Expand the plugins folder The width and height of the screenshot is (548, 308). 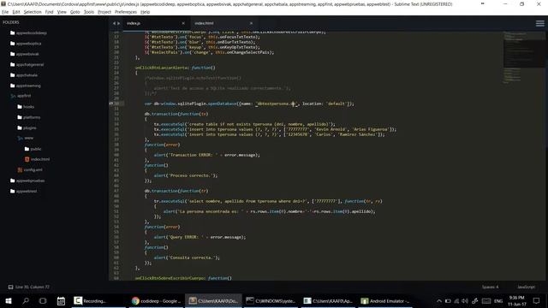[x=27, y=127]
